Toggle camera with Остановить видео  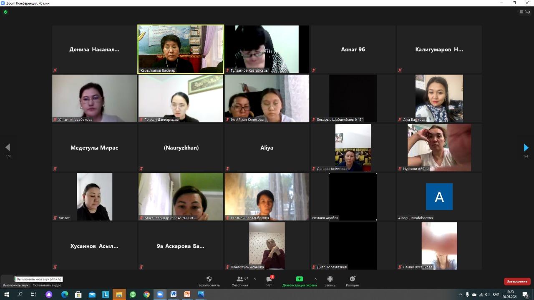(47, 285)
